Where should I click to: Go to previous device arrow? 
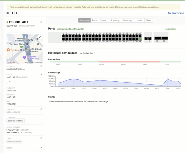tap(12, 13)
